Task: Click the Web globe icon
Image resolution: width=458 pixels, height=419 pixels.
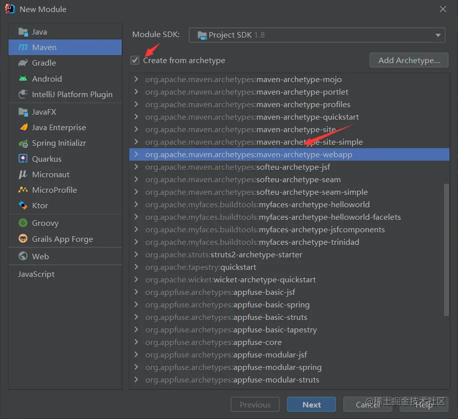Action: point(23,256)
